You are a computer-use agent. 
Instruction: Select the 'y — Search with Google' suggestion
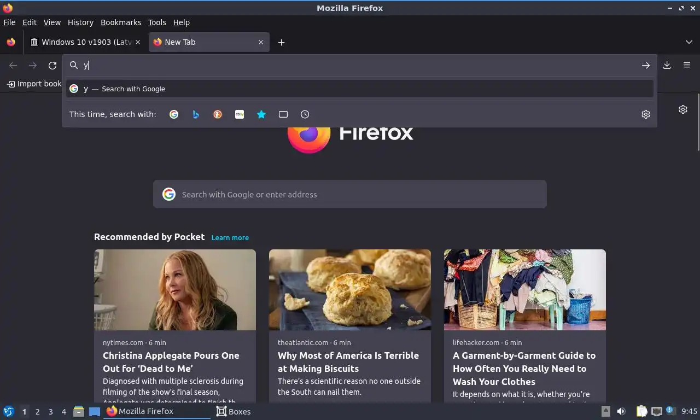click(360, 89)
